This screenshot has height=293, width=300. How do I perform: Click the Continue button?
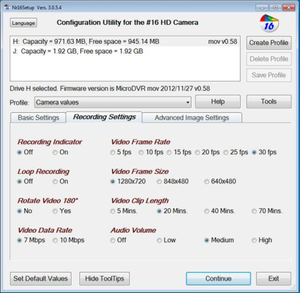pyautogui.click(x=218, y=278)
